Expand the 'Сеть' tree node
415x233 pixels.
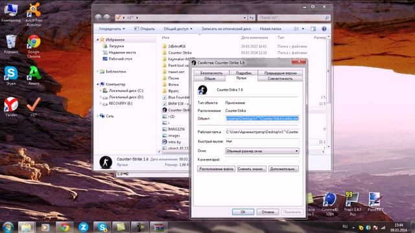coord(98,116)
